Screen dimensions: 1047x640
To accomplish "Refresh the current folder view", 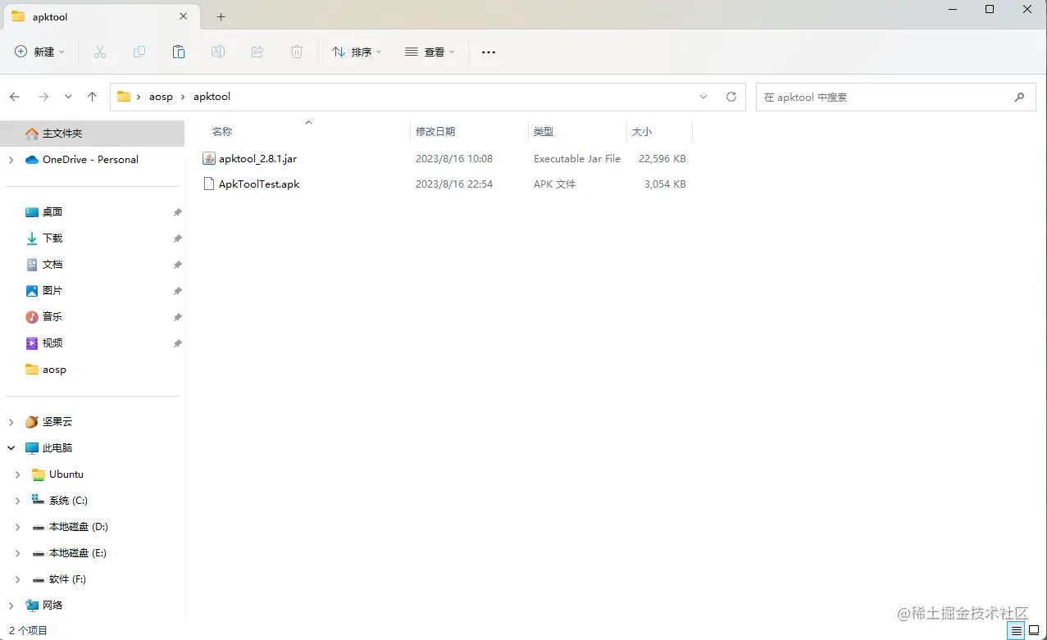I will pos(731,96).
